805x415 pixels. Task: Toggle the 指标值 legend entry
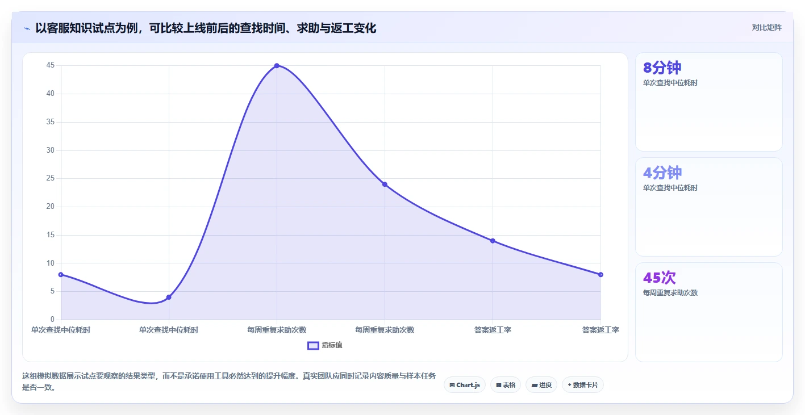(325, 345)
